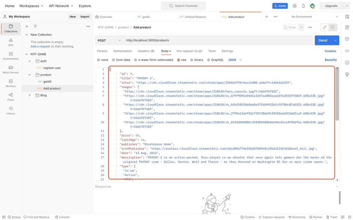353x220 pixels.
Task: Open tab bar more options menu
Action: tap(275, 16)
